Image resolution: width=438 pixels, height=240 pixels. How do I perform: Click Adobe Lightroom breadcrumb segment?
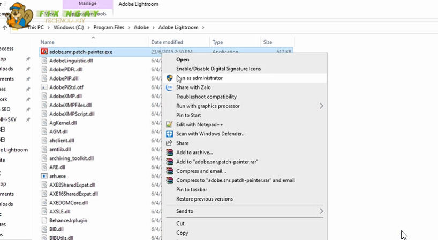coord(178,27)
